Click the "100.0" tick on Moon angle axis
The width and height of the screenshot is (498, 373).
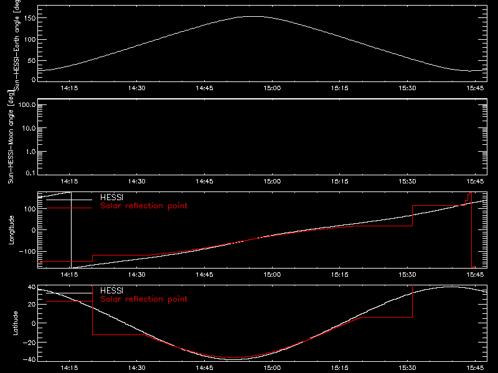[27, 104]
